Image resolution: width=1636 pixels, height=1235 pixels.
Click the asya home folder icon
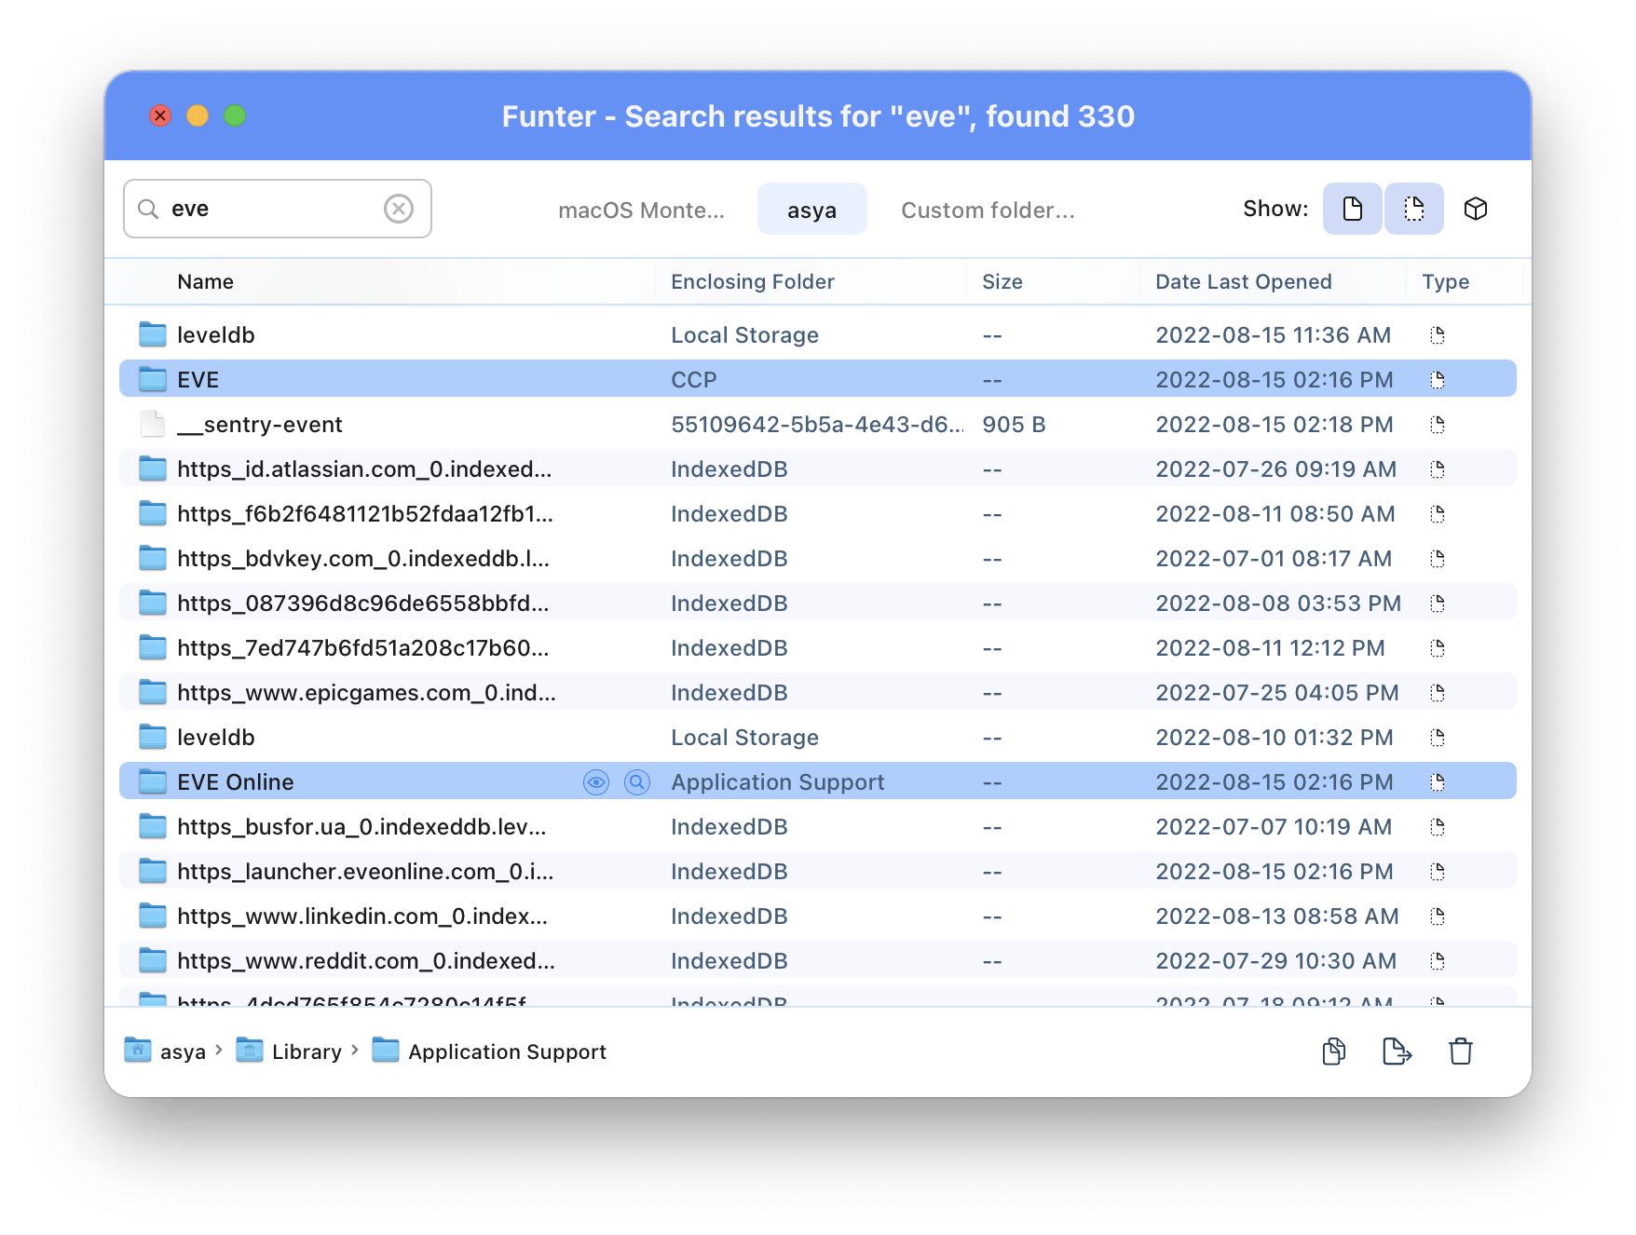[x=138, y=1051]
